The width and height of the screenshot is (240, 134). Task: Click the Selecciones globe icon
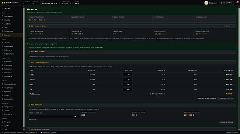3,69
